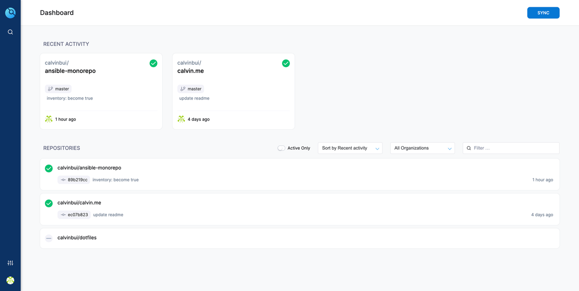This screenshot has height=291, width=579.
Task: Click the green check beside calvinbui/calvin.me row
Action: coord(49,203)
